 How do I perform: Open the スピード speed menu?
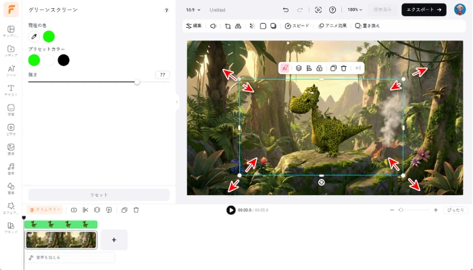297,26
